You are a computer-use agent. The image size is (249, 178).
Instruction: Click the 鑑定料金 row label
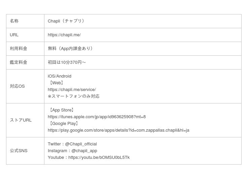coord(19,62)
